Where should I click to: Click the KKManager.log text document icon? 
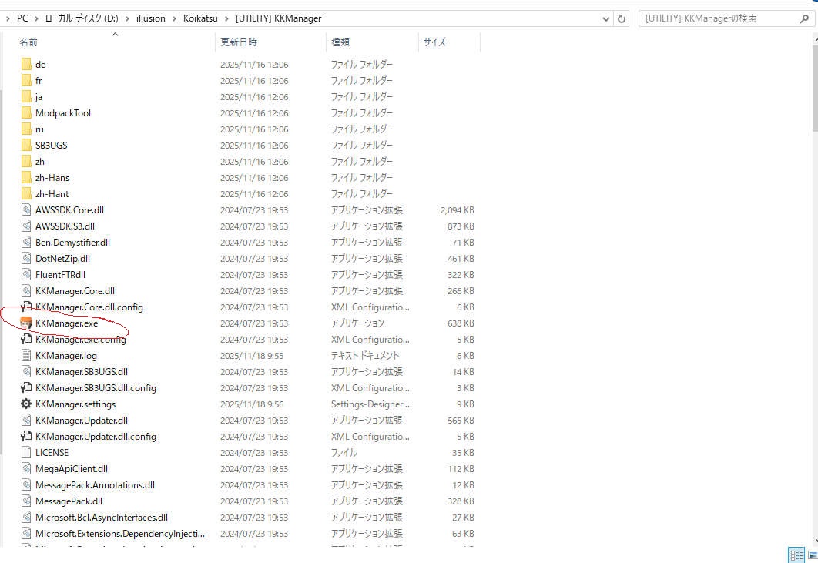coord(26,356)
